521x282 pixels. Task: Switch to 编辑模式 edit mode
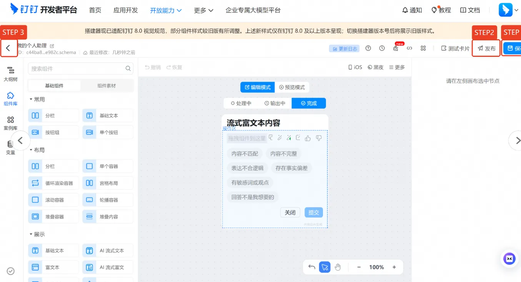258,87
